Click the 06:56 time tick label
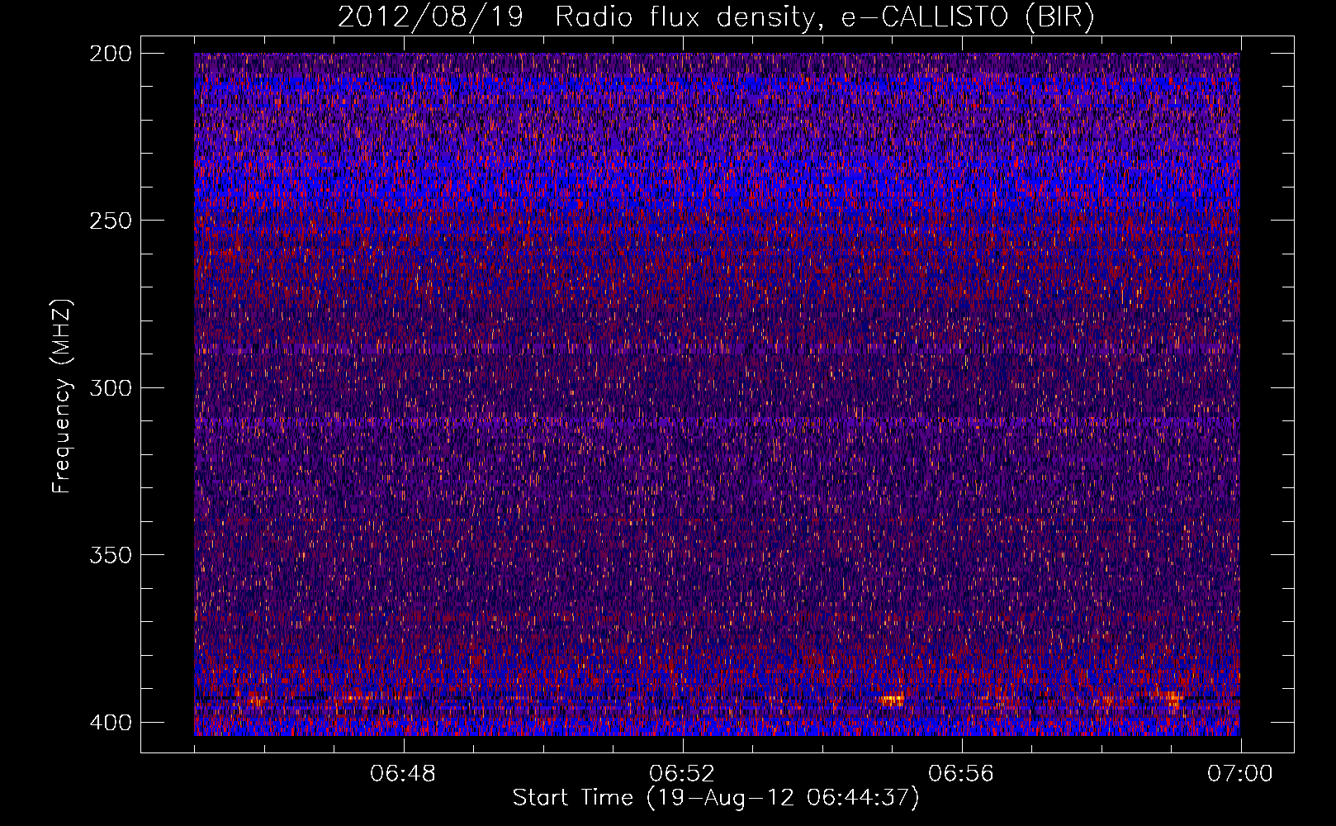 (961, 774)
